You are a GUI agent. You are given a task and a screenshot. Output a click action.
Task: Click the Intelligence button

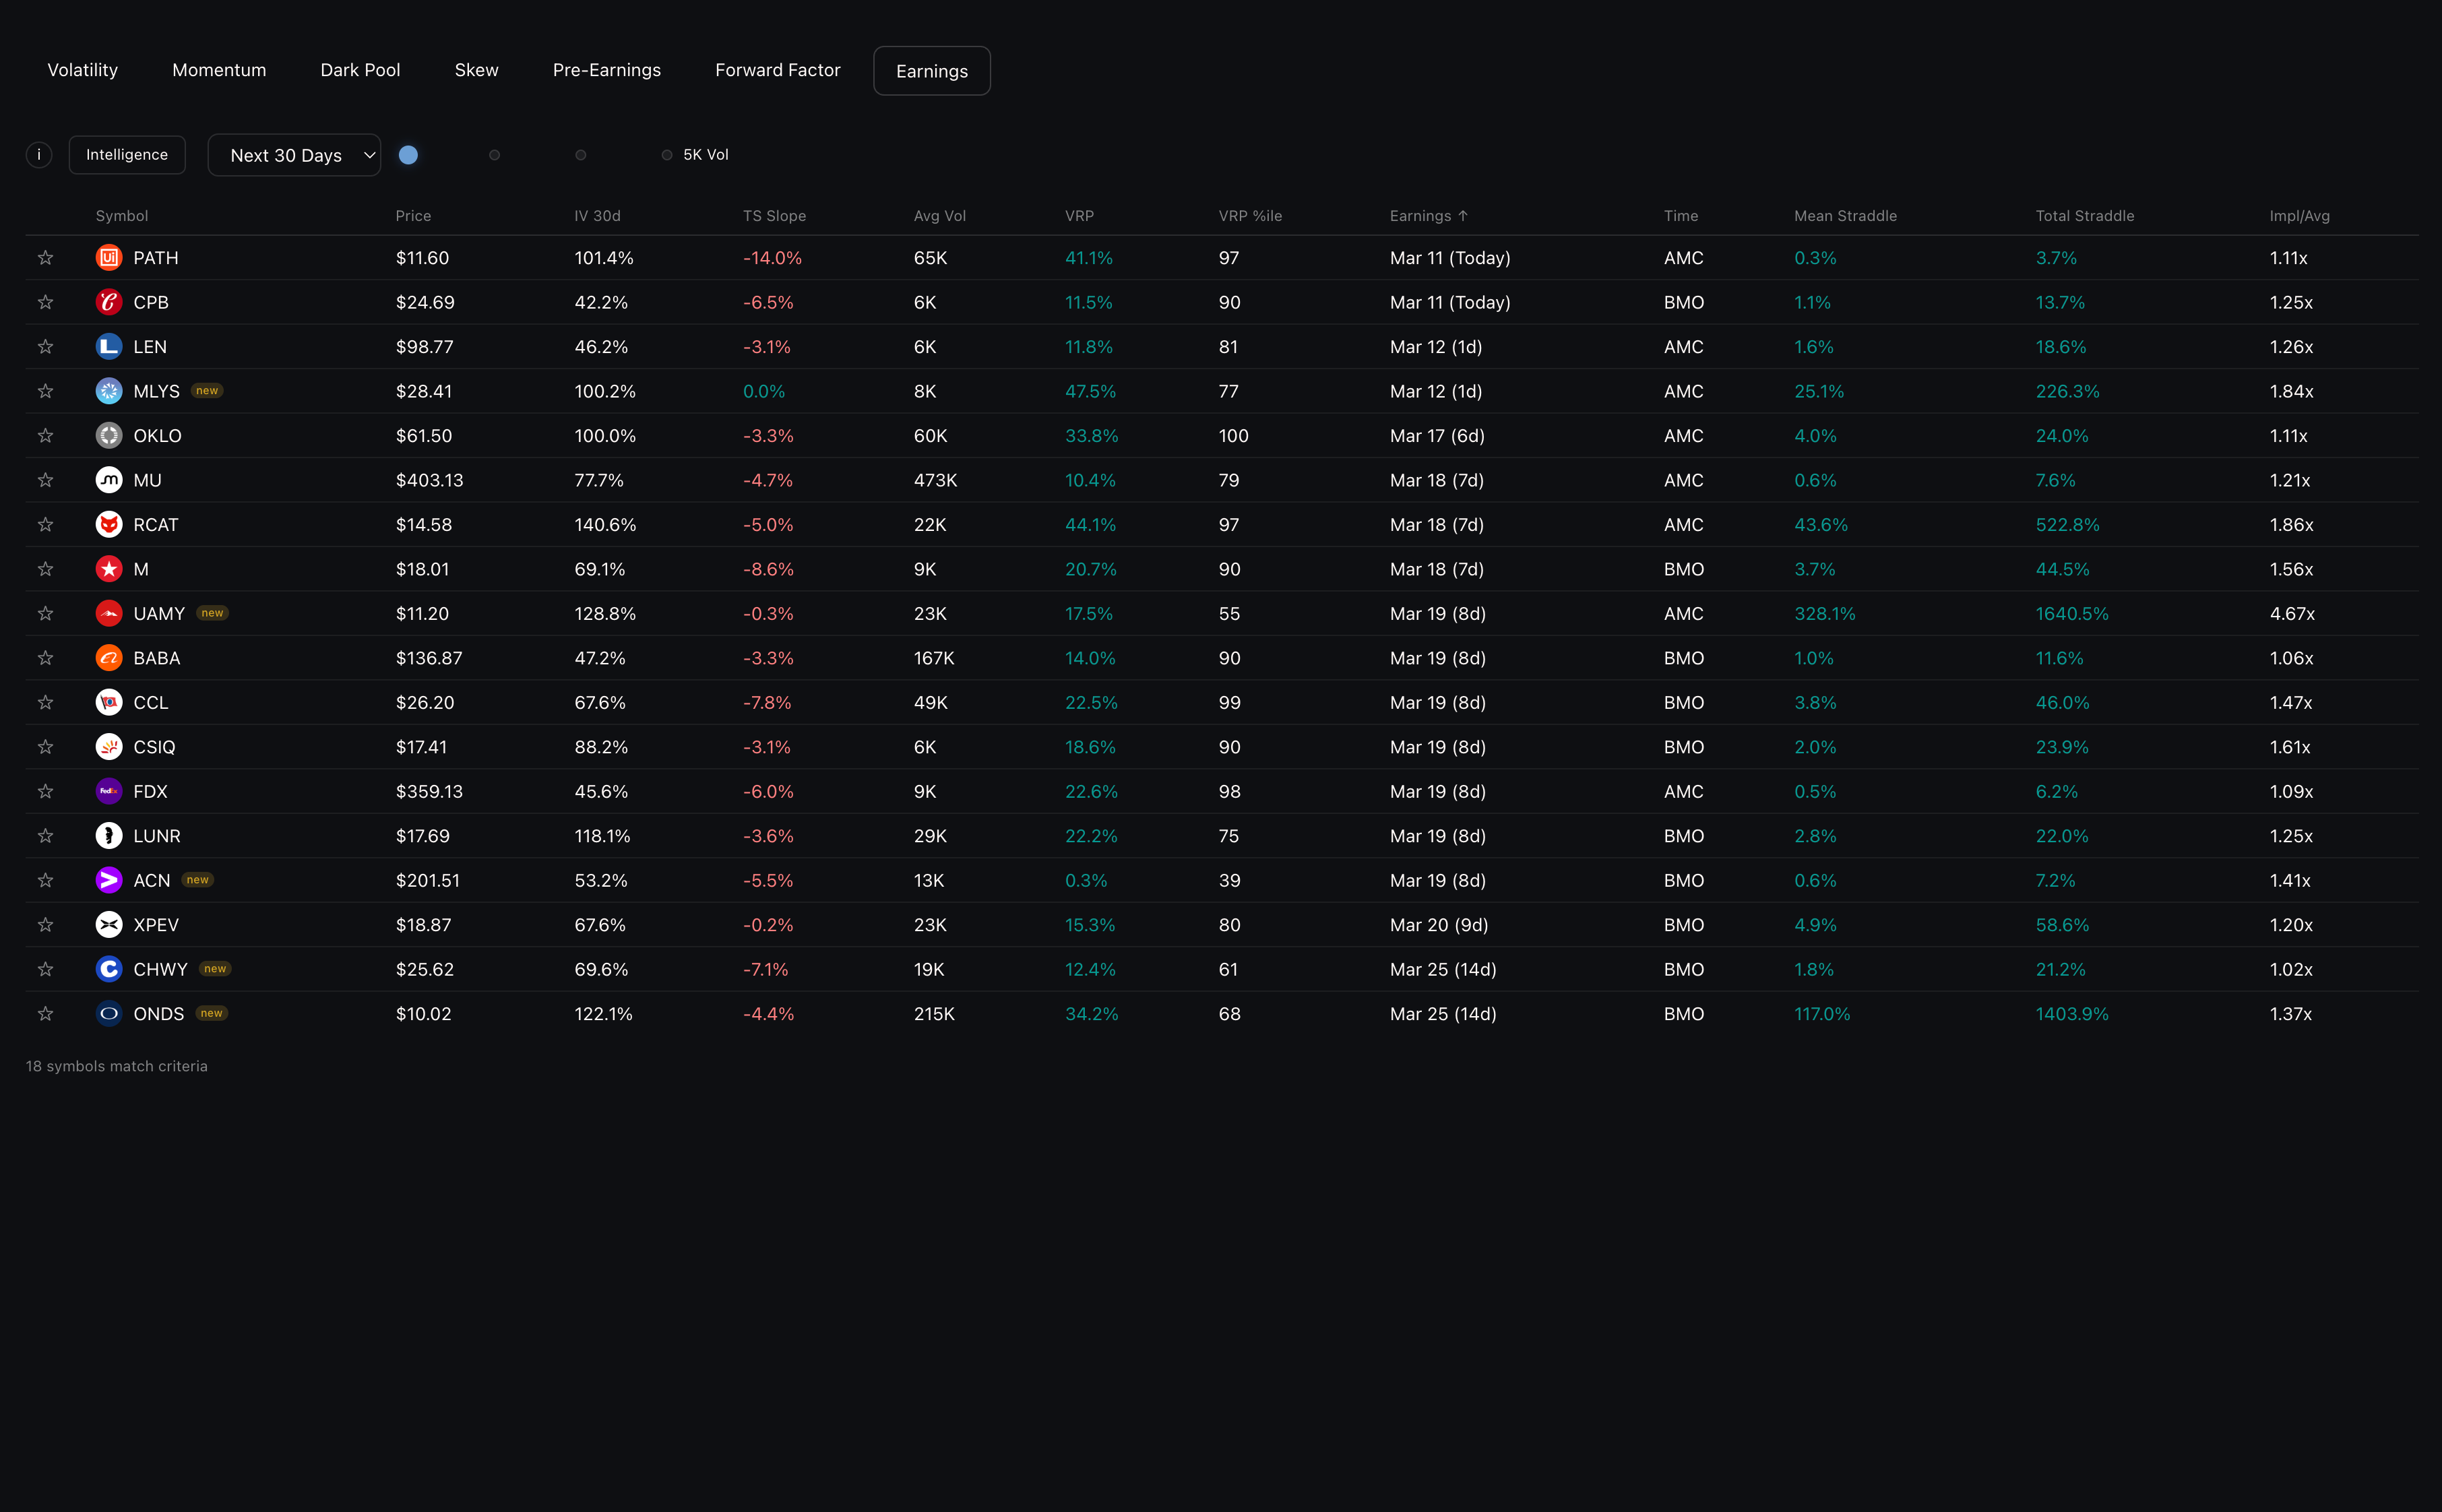pyautogui.click(x=127, y=155)
